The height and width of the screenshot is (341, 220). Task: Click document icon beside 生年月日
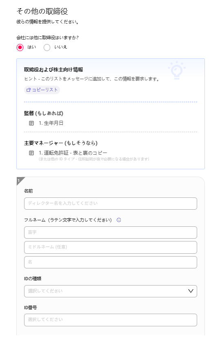tap(31, 123)
